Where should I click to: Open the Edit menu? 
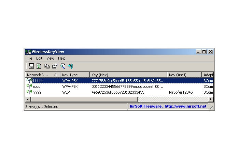click(39, 58)
